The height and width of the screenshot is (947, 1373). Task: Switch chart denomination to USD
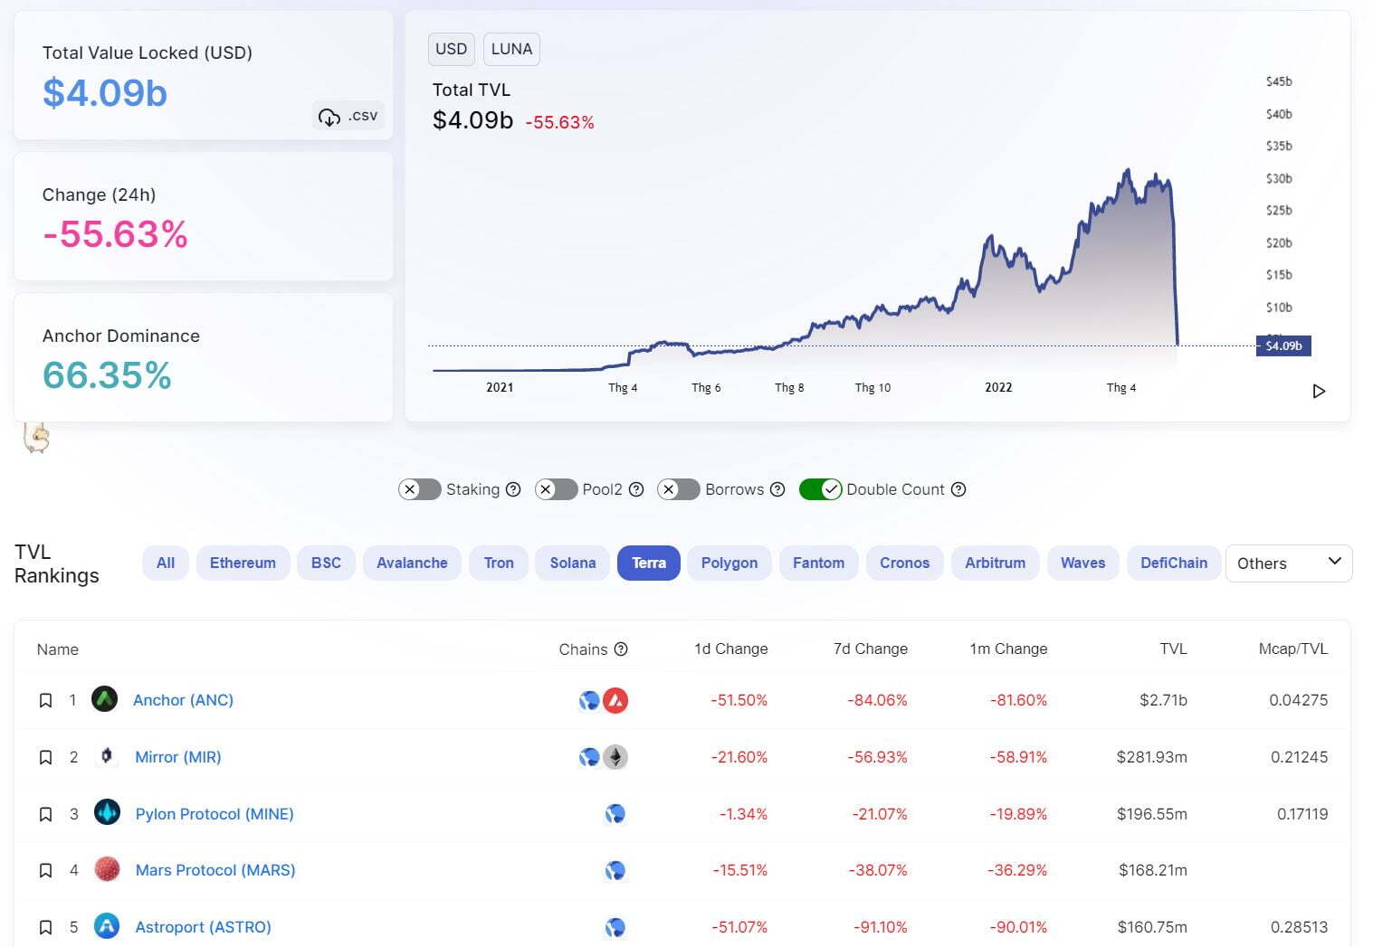click(x=451, y=49)
